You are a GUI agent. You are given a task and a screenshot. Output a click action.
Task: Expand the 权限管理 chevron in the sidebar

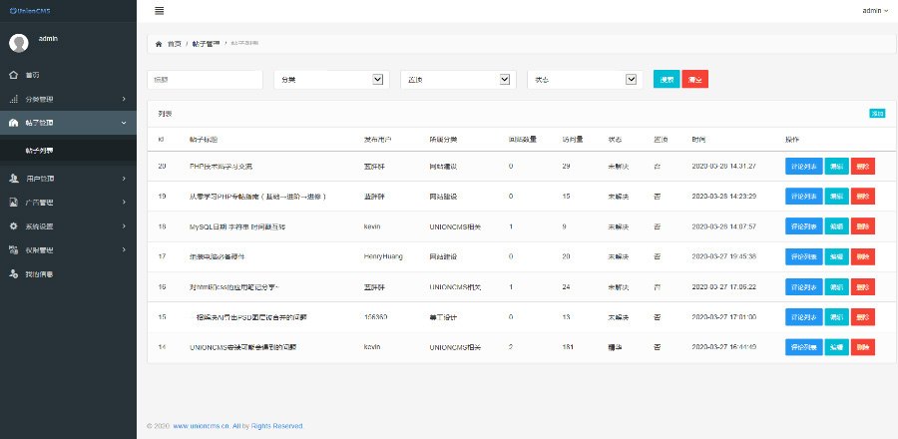124,249
